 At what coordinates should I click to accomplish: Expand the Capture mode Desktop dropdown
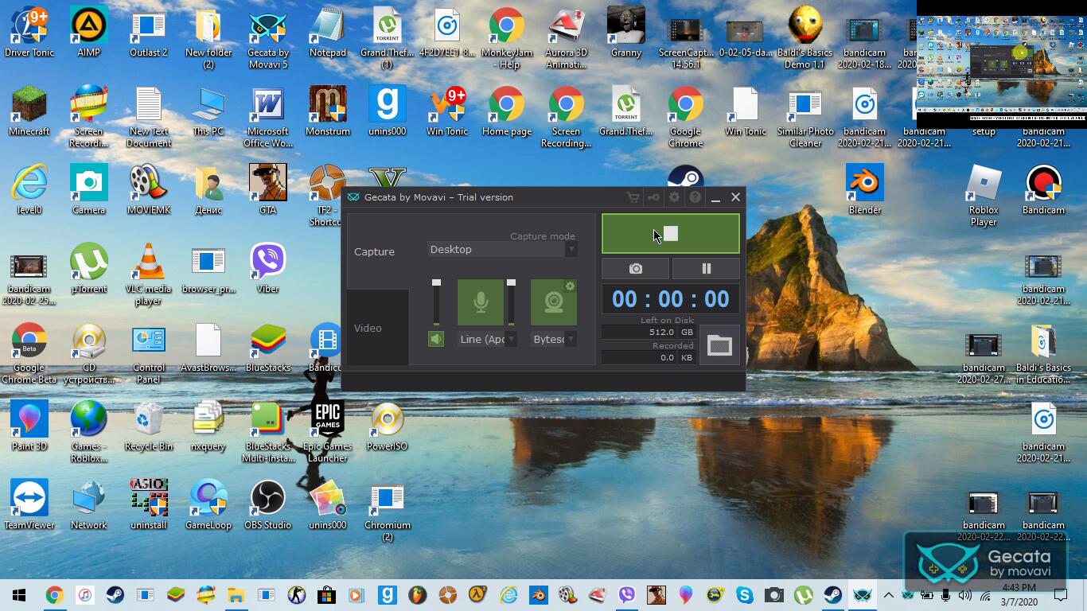point(571,250)
